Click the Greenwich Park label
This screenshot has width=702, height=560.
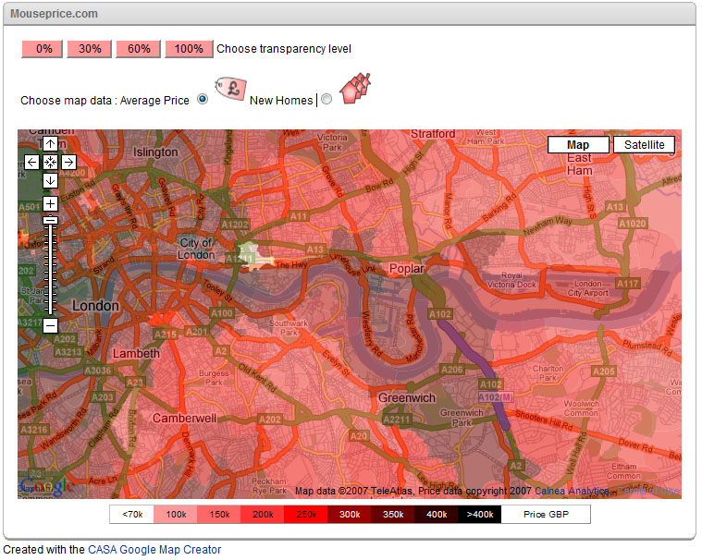[x=462, y=418]
